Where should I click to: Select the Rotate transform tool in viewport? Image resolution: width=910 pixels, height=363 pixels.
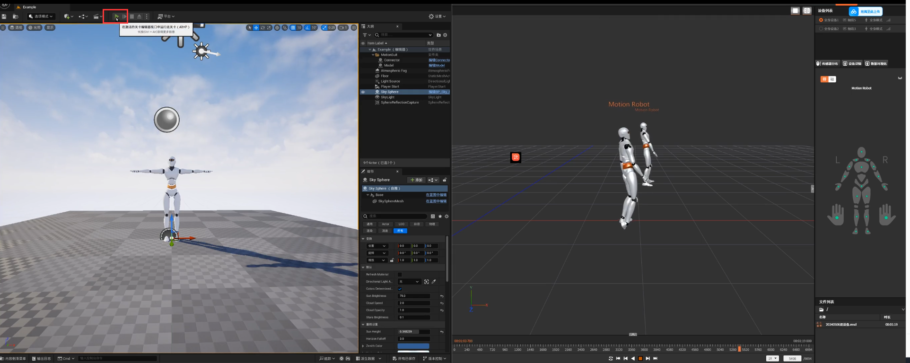262,28
